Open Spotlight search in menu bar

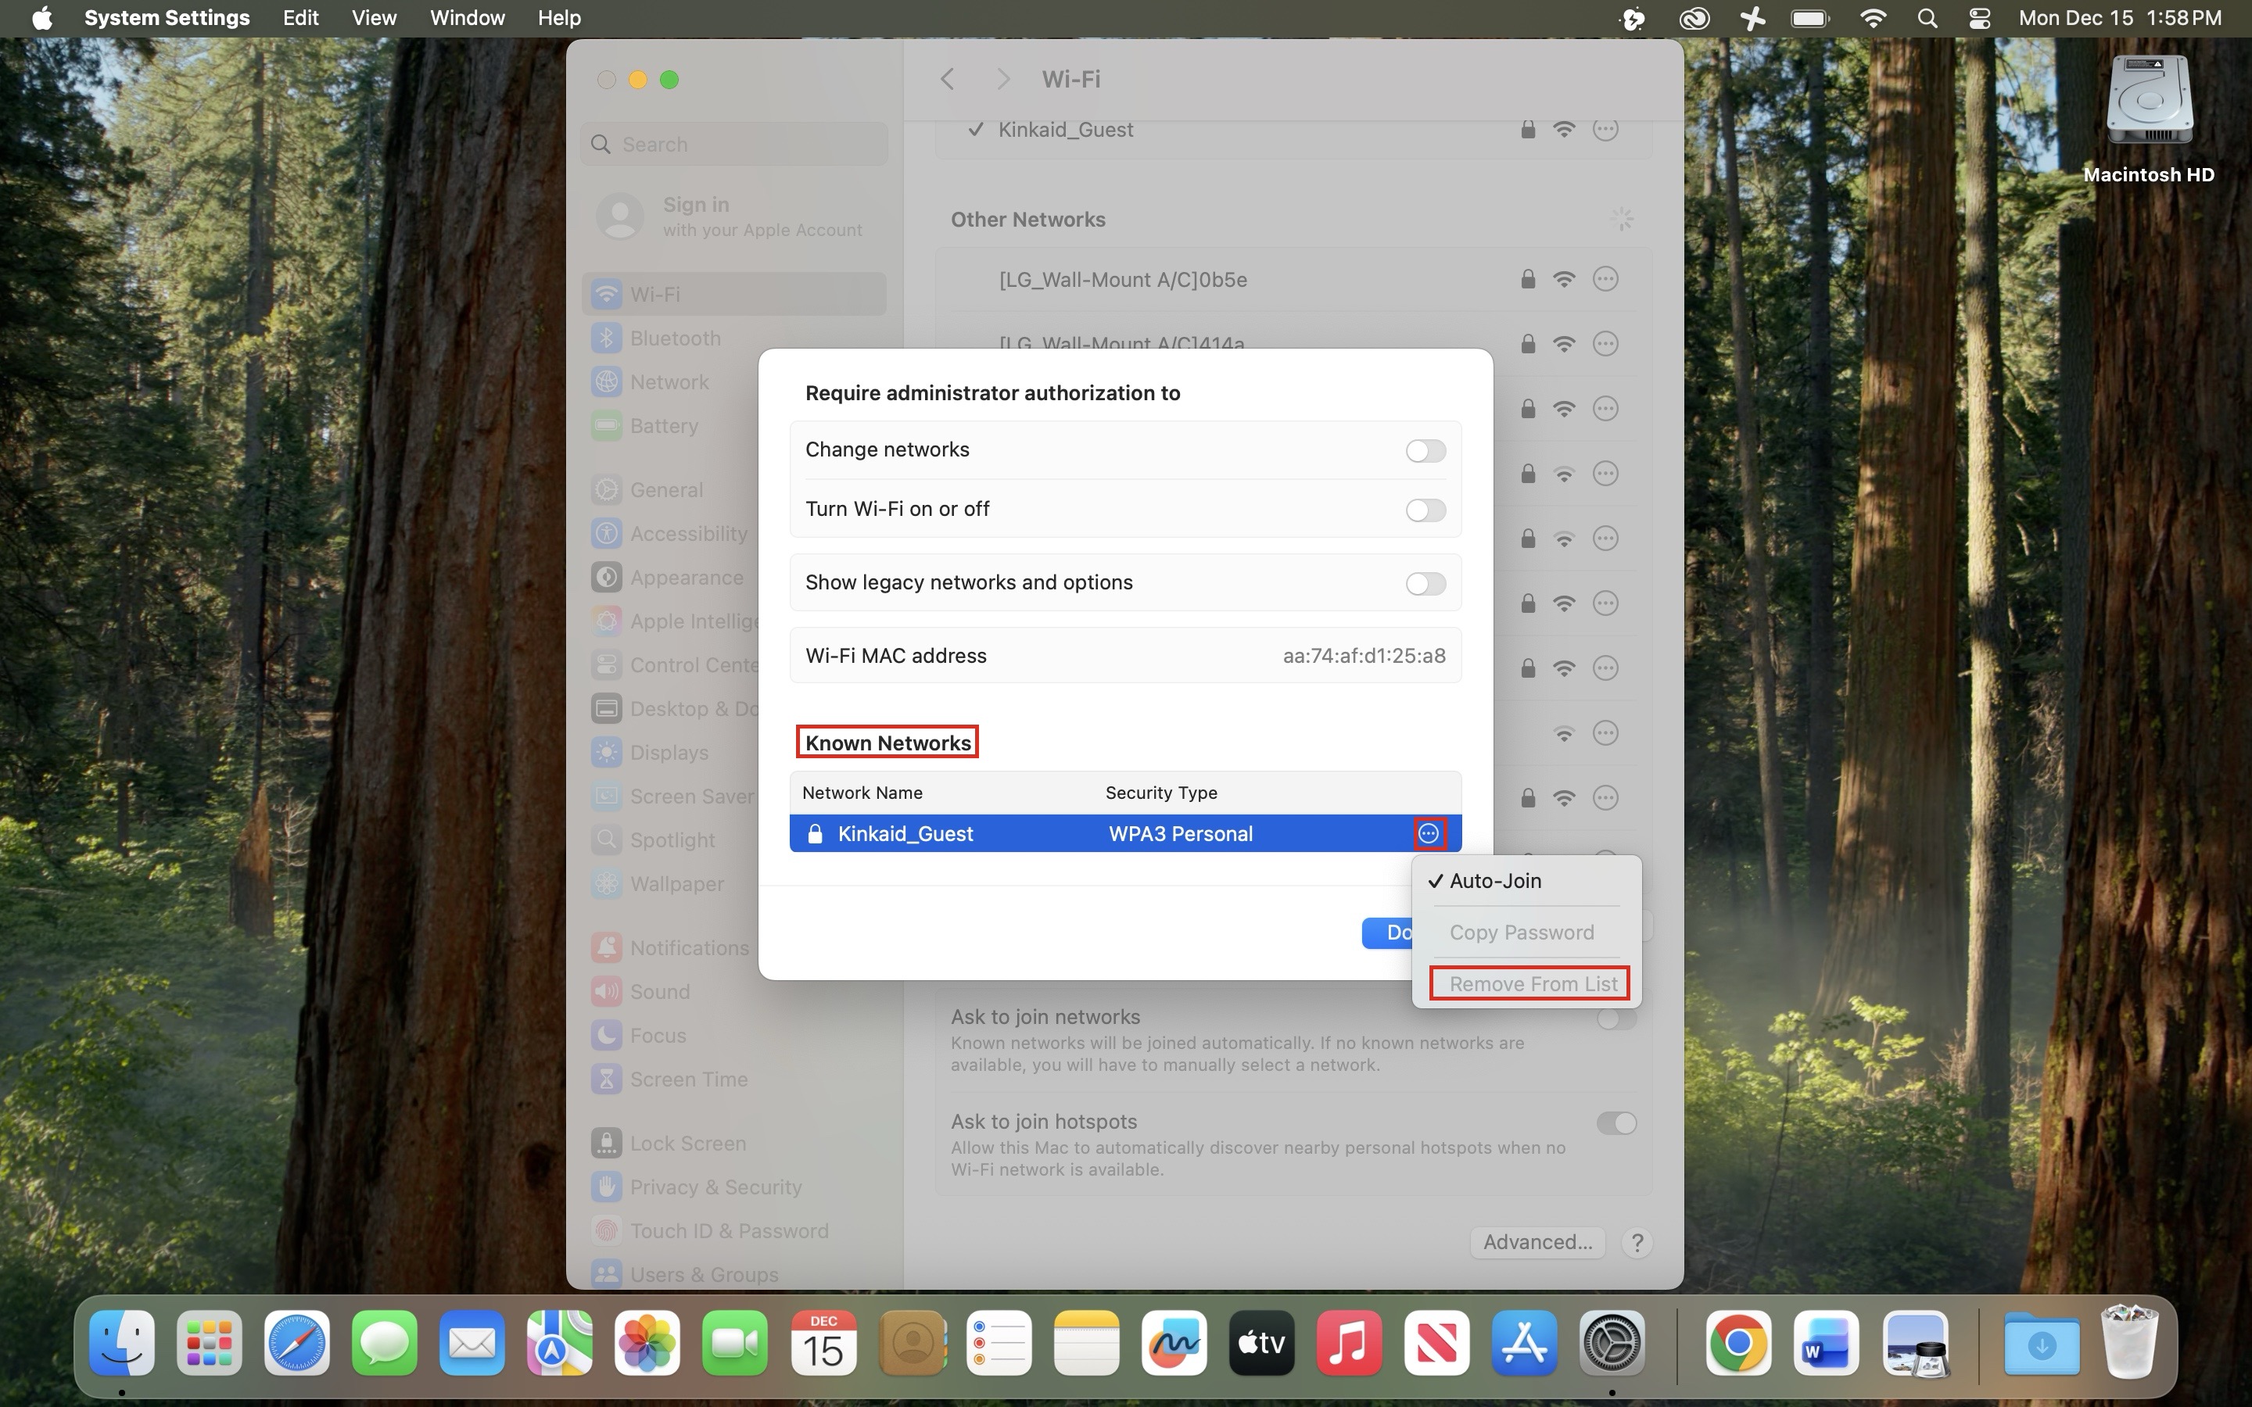1927,19
